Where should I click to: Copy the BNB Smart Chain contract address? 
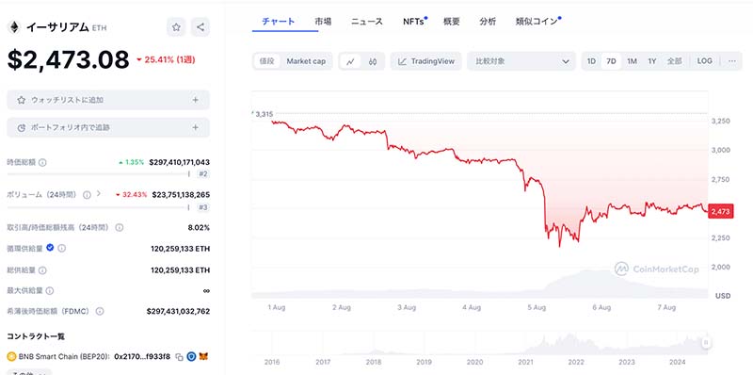[x=179, y=357]
